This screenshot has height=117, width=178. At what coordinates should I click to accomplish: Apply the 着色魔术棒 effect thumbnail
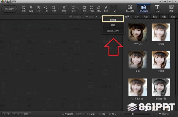161,87
